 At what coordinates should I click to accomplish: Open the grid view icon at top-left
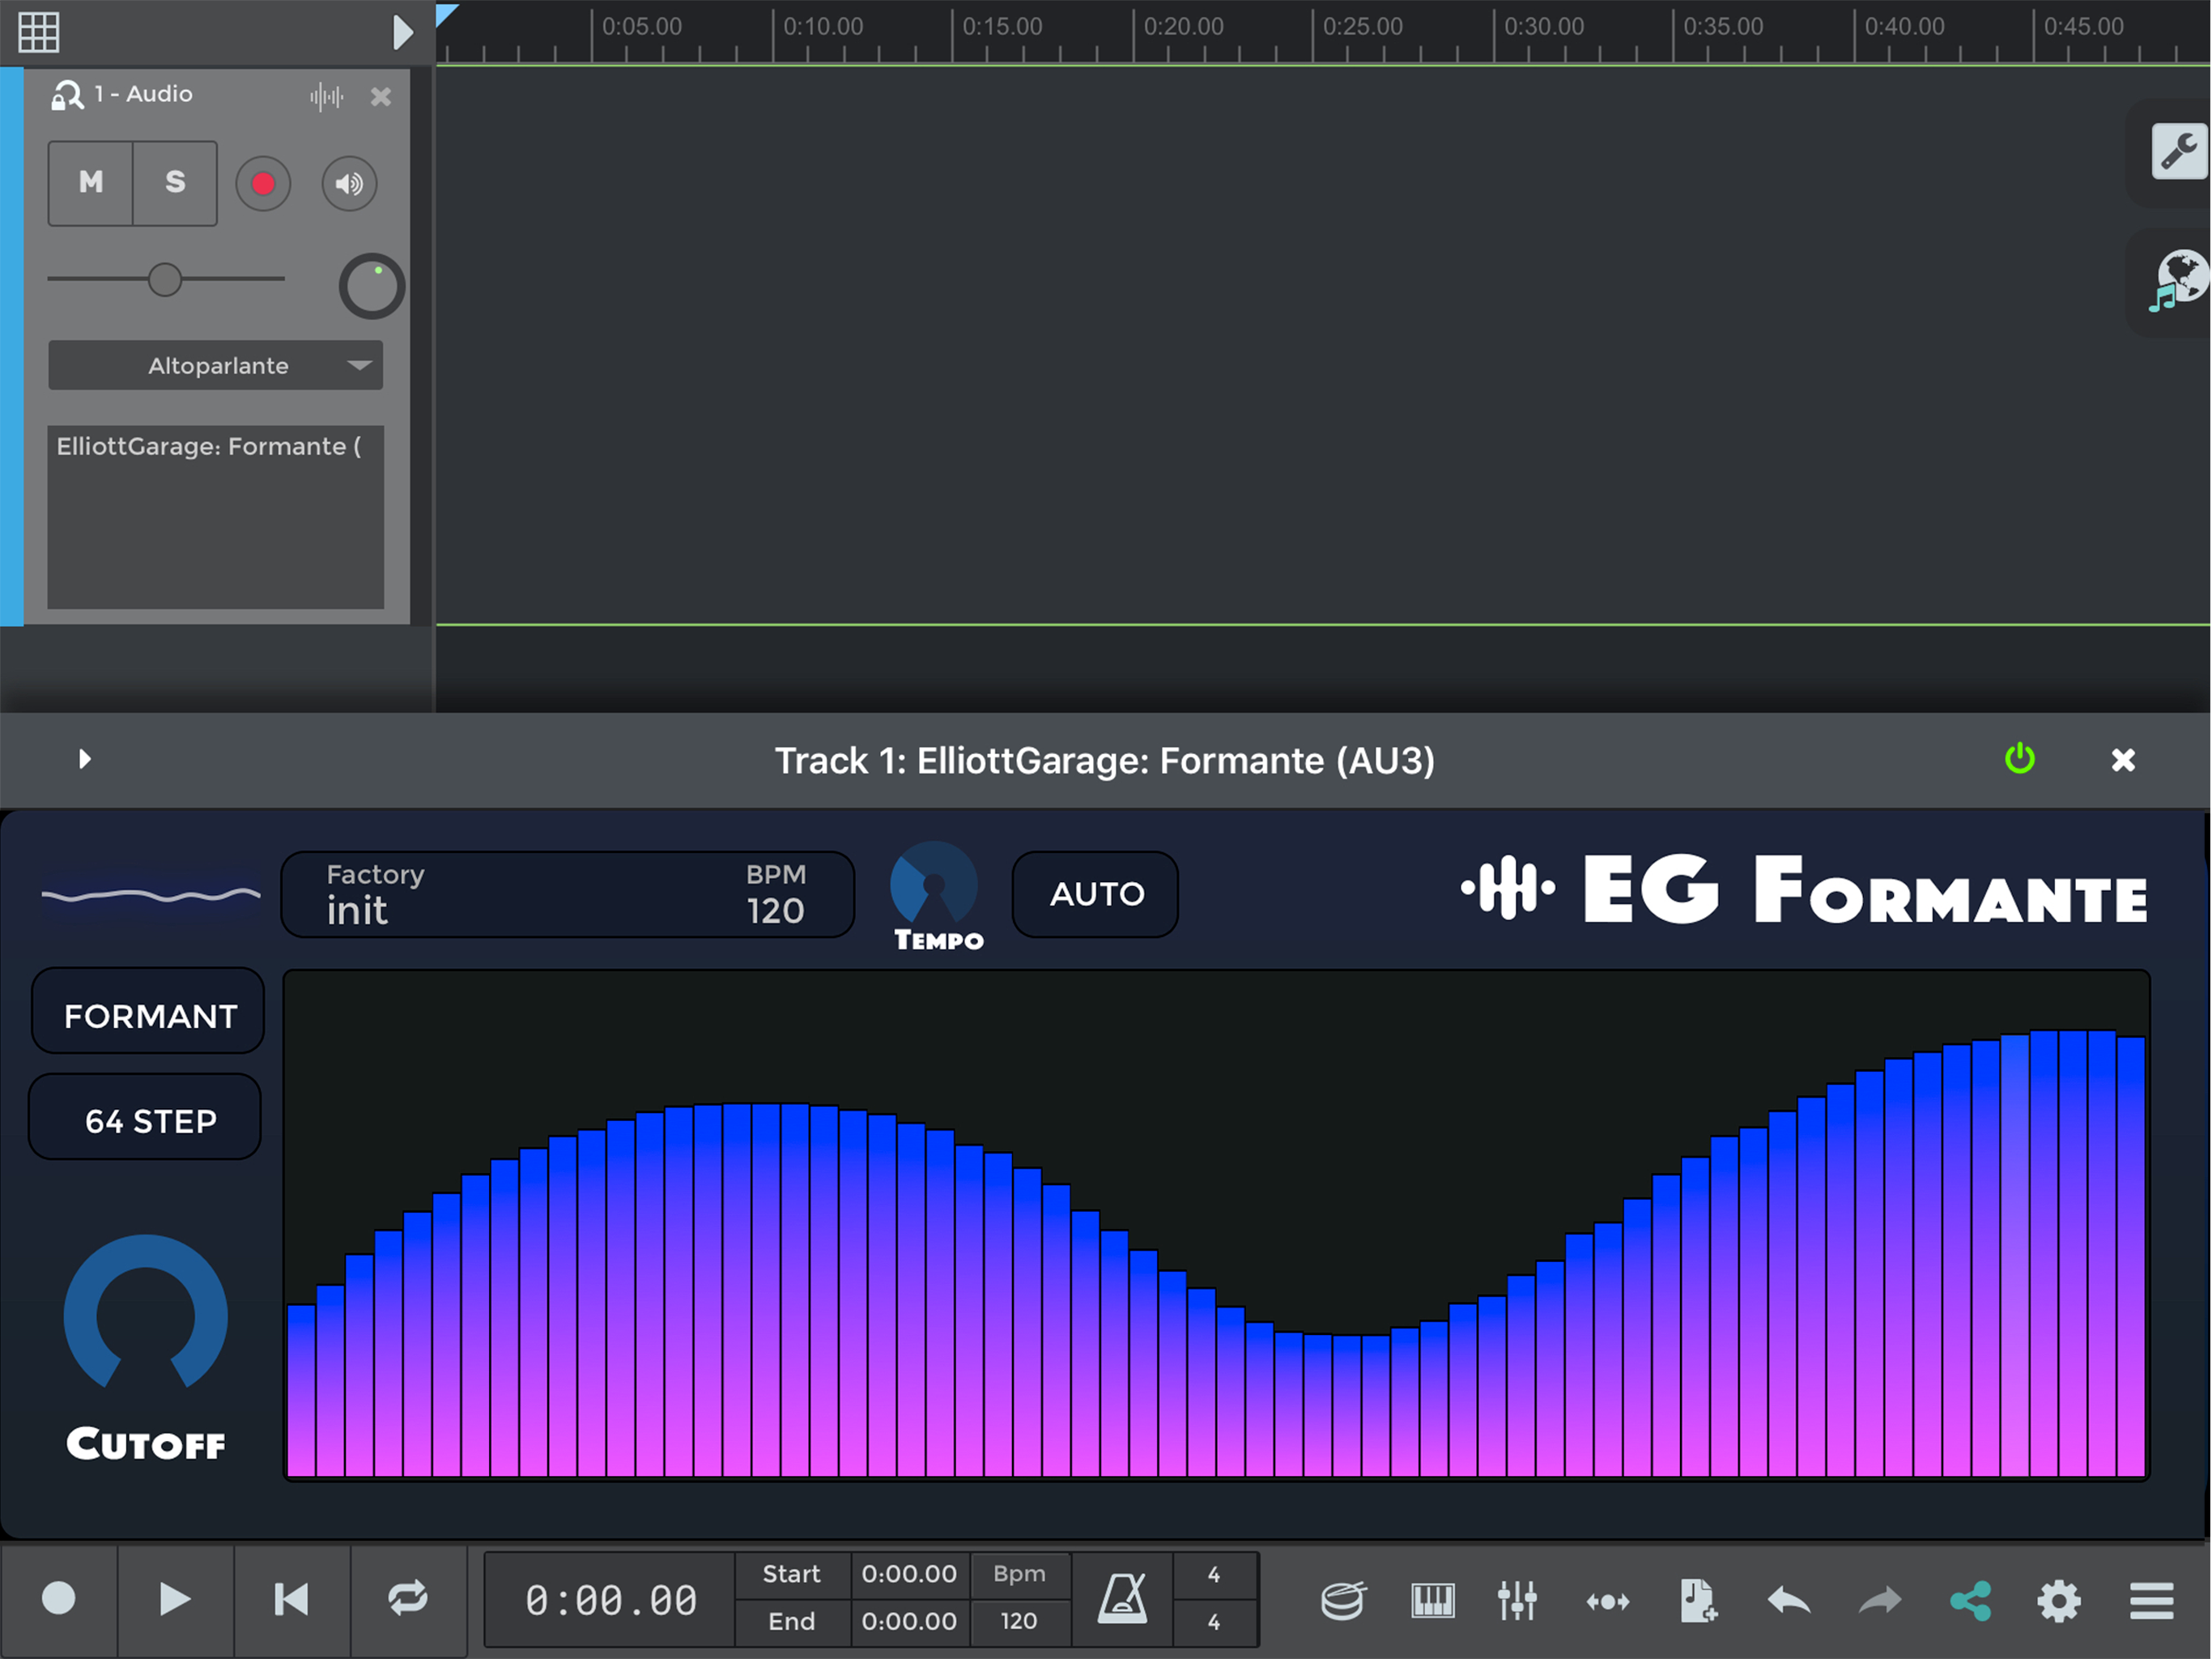coord(39,32)
